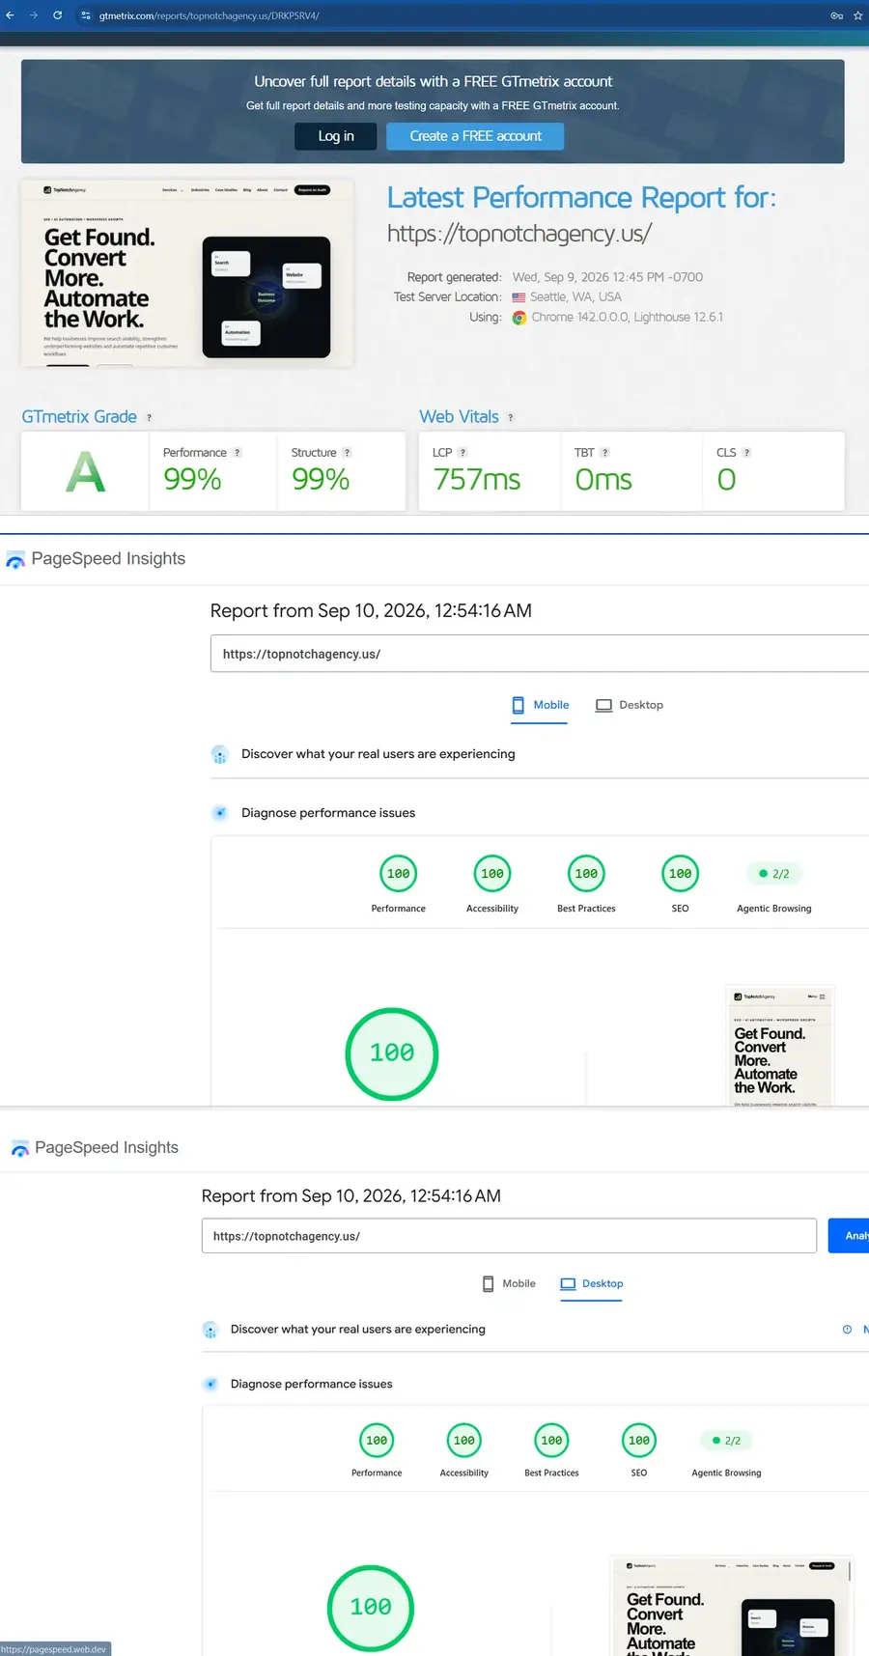
Task: Switch to Desktop tab in lower PageSpeed report
Action: pyautogui.click(x=592, y=1284)
